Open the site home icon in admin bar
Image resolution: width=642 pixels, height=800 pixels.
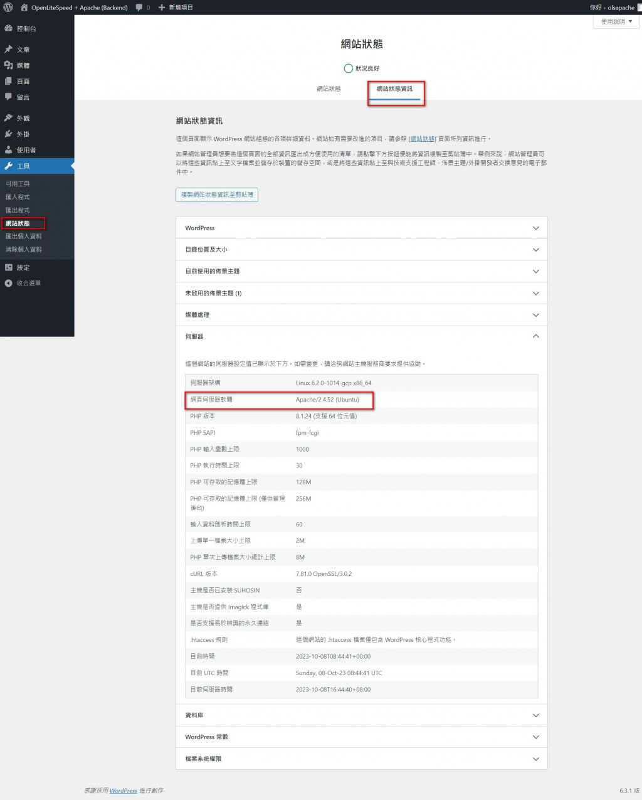[x=24, y=8]
